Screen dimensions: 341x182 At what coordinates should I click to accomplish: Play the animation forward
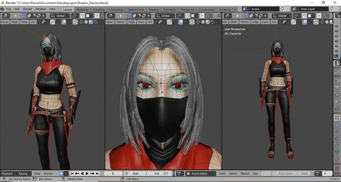pyautogui.click(x=87, y=174)
